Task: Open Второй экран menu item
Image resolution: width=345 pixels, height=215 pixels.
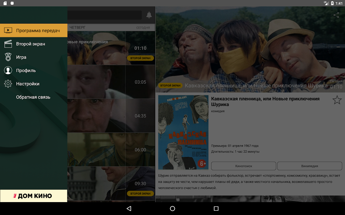Action: click(x=34, y=44)
